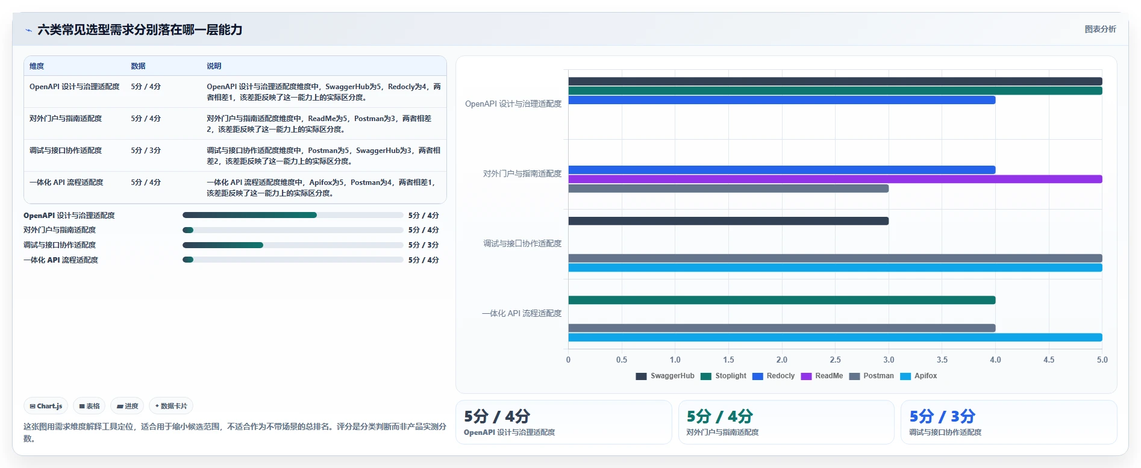This screenshot has height=468, width=1141.
Task: Click the 图表分析 label in the header
Action: pos(1100,29)
